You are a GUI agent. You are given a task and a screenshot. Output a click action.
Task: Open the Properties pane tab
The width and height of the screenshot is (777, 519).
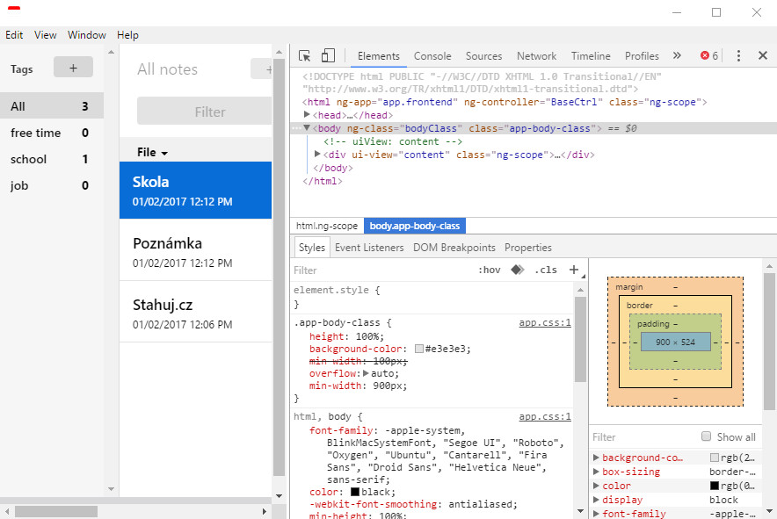(x=528, y=247)
